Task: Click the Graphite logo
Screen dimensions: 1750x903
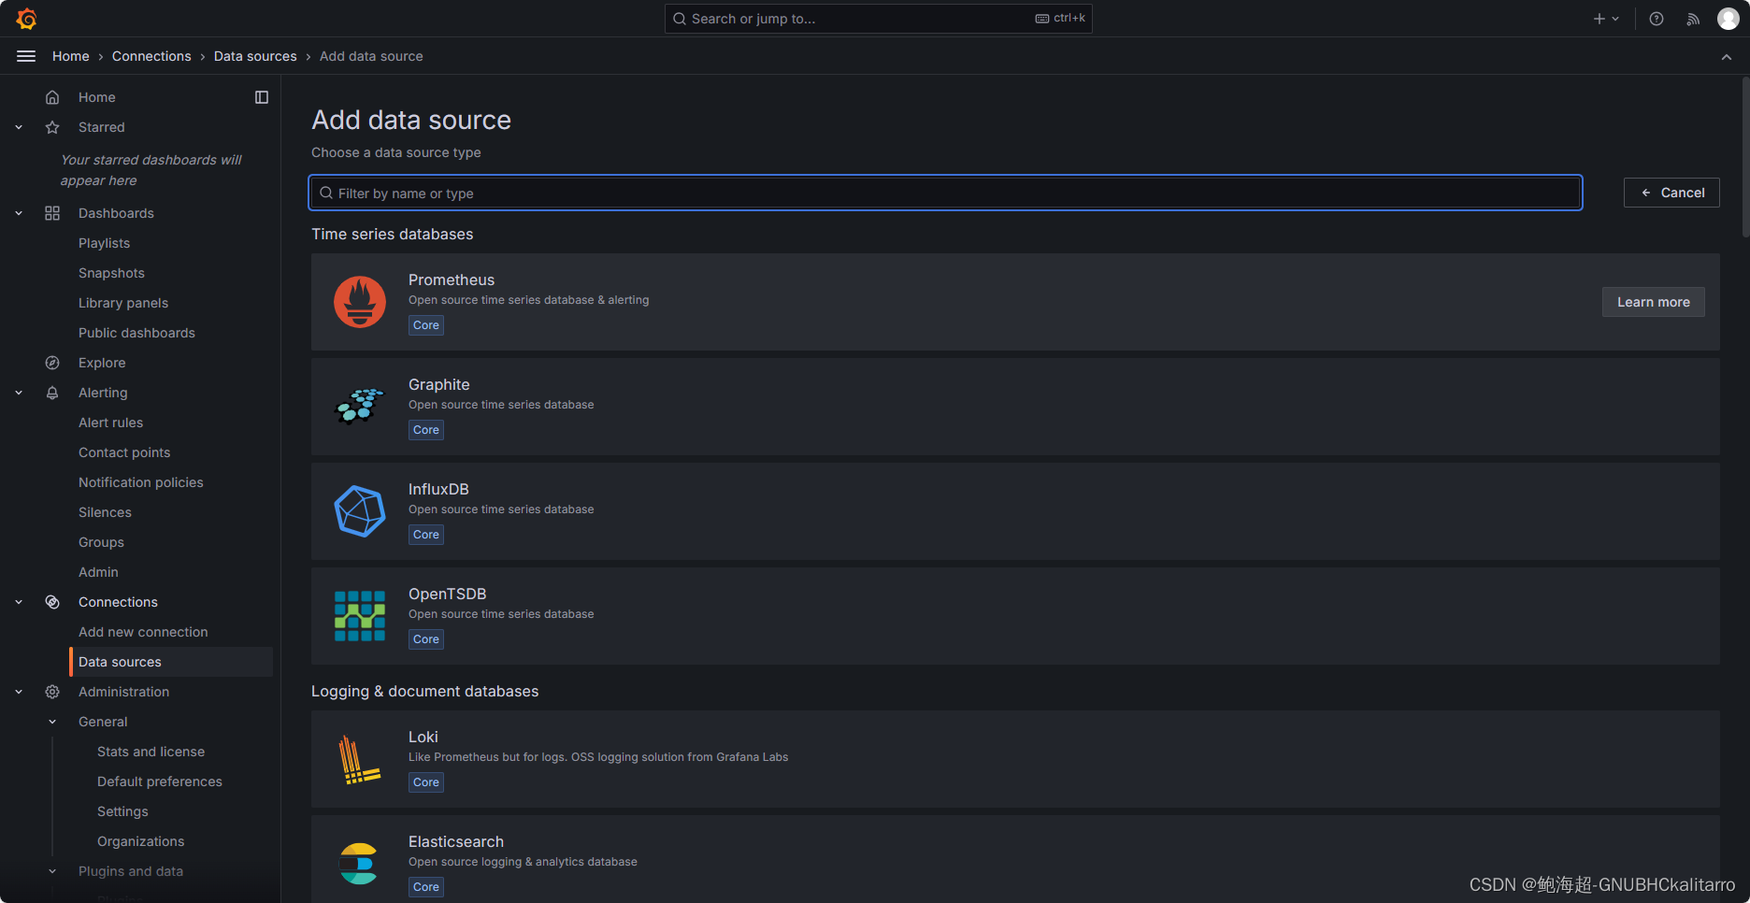Action: coord(360,407)
